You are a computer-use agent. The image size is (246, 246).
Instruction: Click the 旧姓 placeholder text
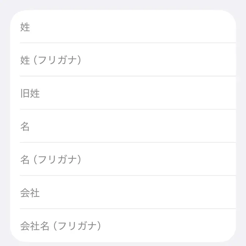coord(30,93)
